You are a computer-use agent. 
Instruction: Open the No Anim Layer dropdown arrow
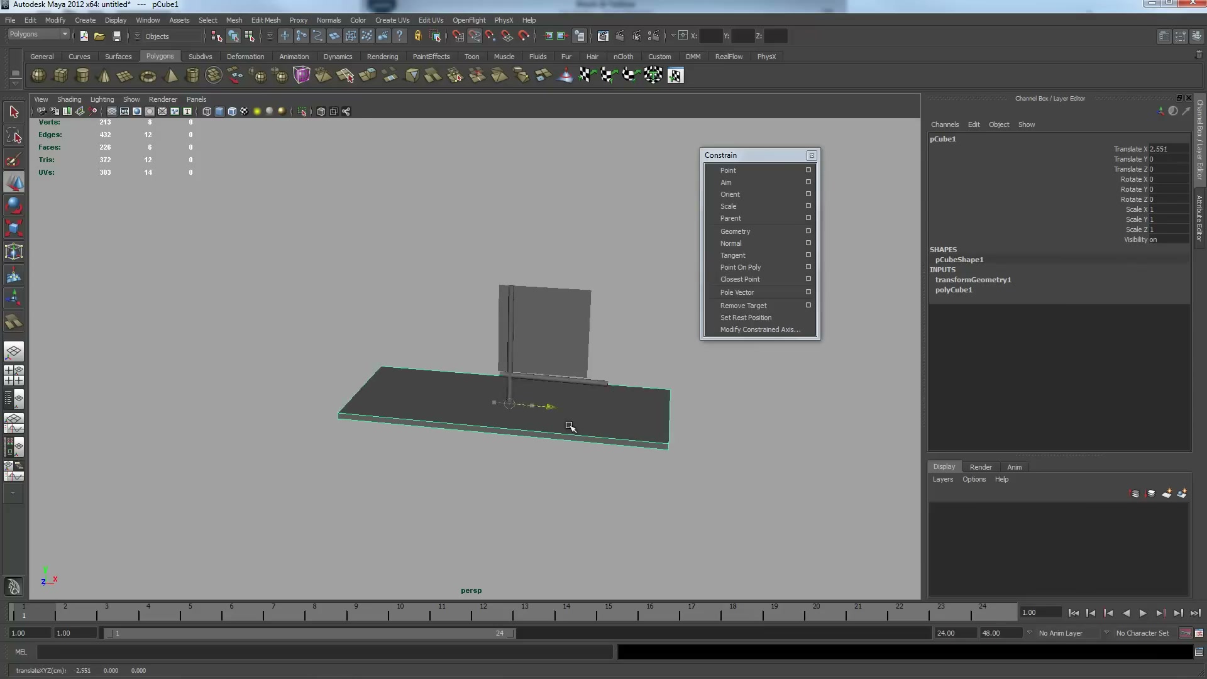pyautogui.click(x=1029, y=632)
